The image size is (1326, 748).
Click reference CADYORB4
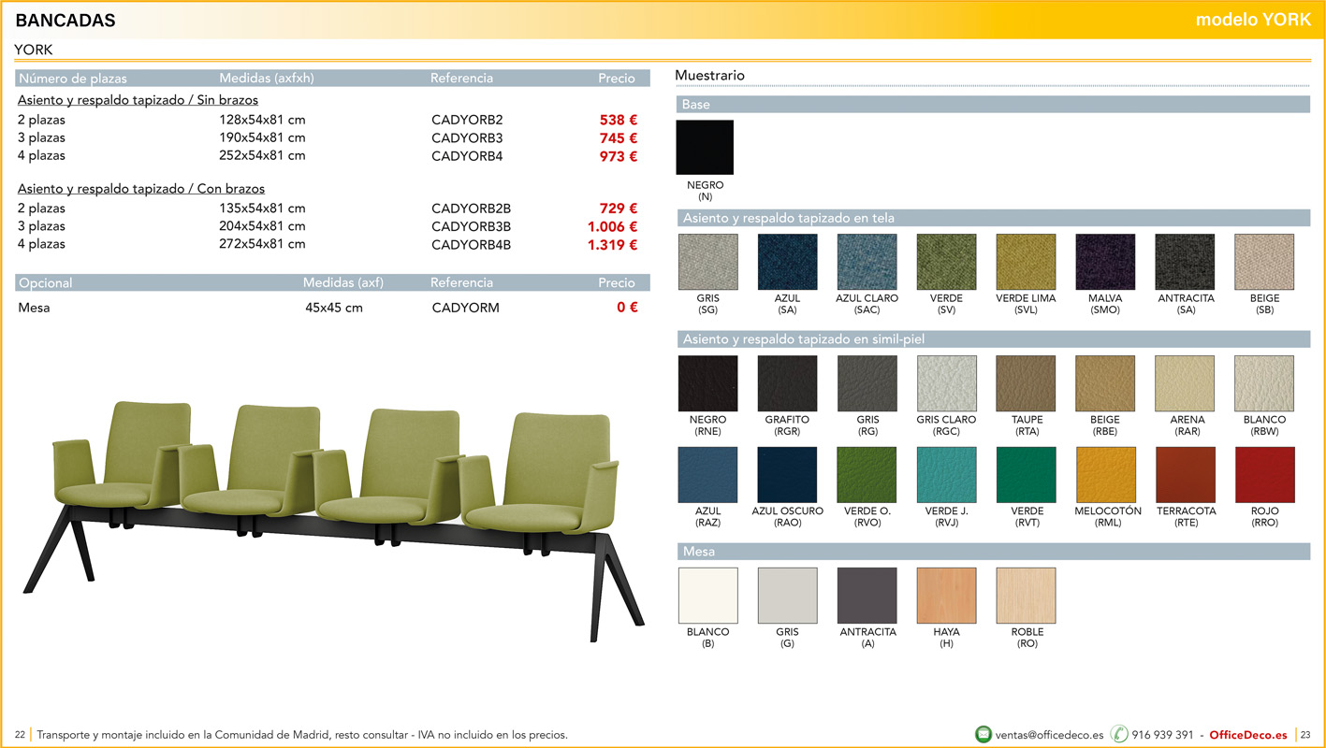click(x=467, y=155)
